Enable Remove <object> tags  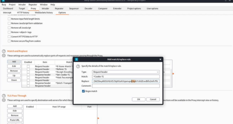(9, 32)
